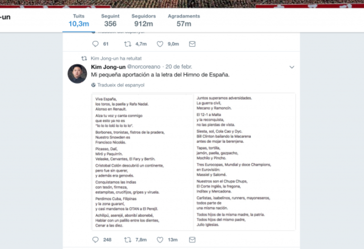
Task: Open the anthem lyrics image
Action: [193, 162]
